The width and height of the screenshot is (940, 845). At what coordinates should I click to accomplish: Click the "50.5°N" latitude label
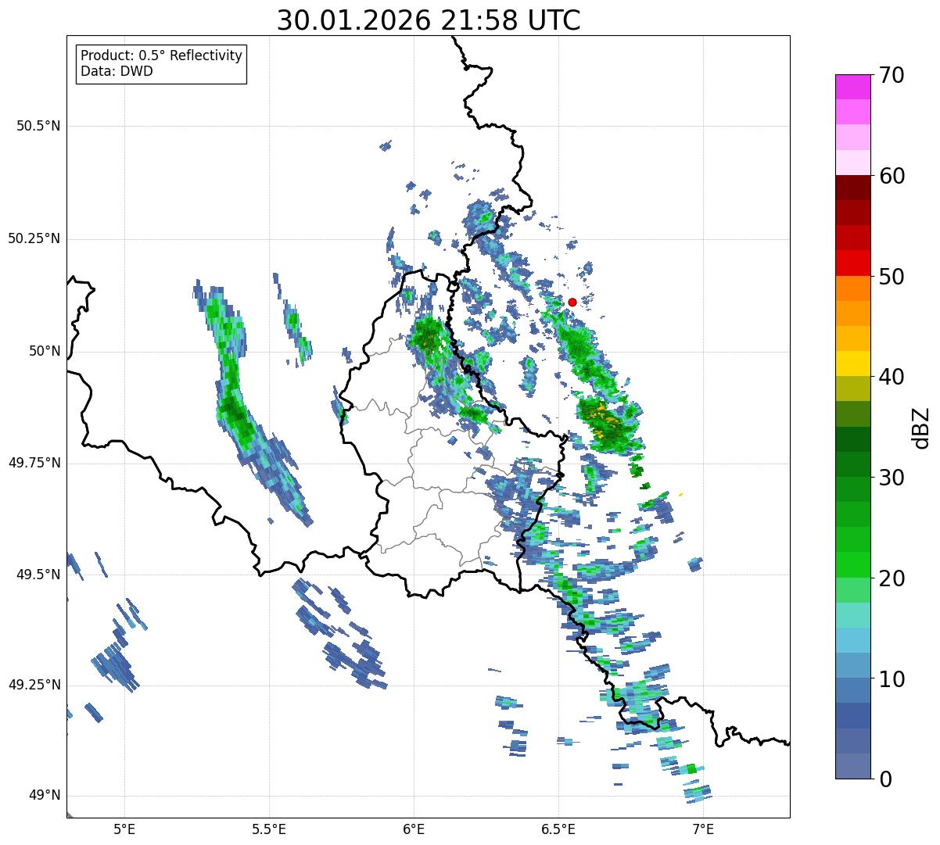click(38, 126)
